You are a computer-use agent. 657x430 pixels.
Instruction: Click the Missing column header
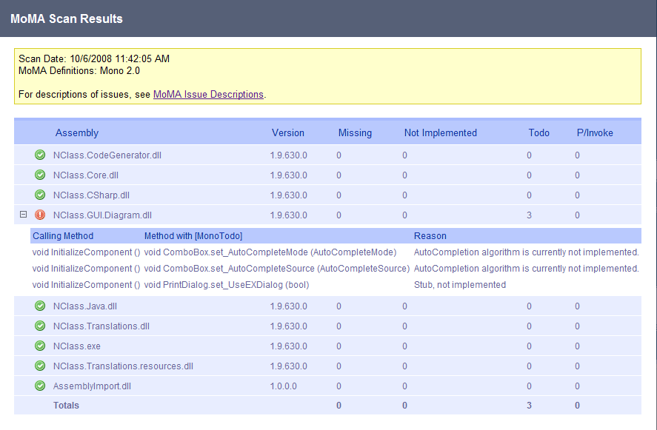coord(355,133)
